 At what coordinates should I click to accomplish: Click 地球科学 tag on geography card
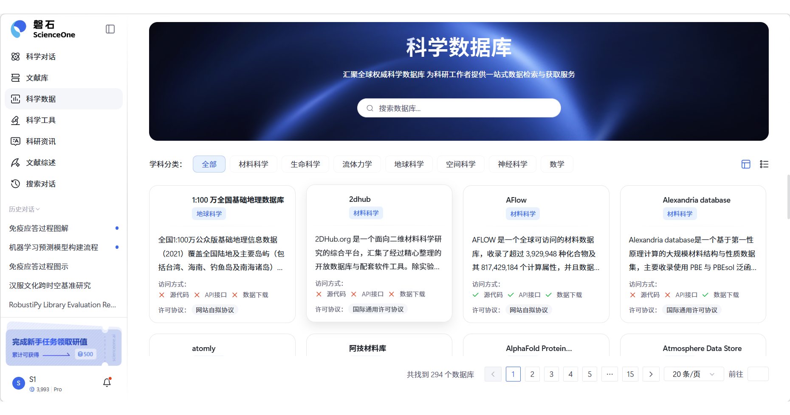pyautogui.click(x=209, y=214)
